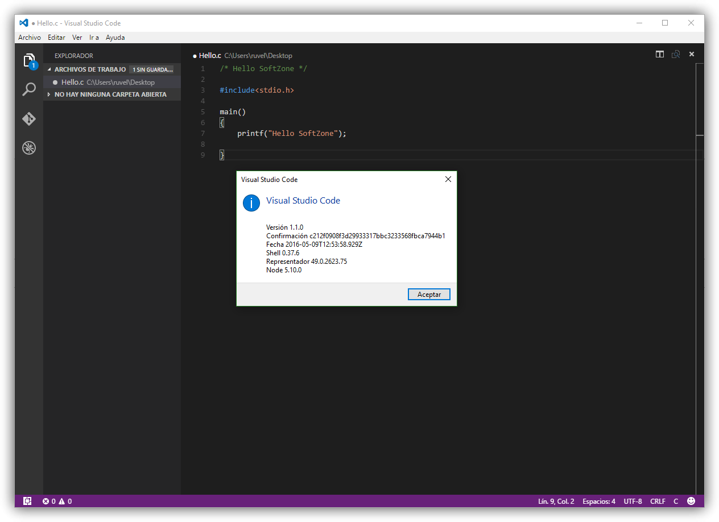This screenshot has width=719, height=522.
Task: Click the main() line in the editor
Action: click(x=233, y=111)
